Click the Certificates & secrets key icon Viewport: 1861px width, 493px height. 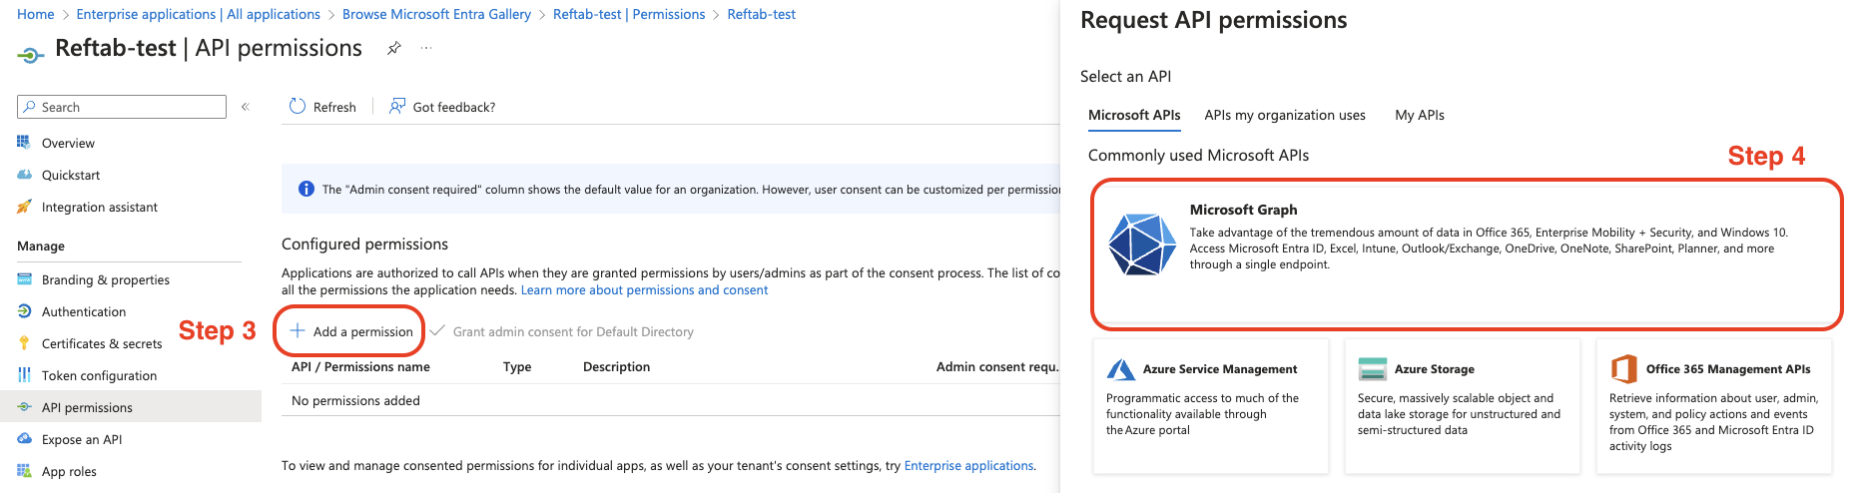click(x=24, y=343)
